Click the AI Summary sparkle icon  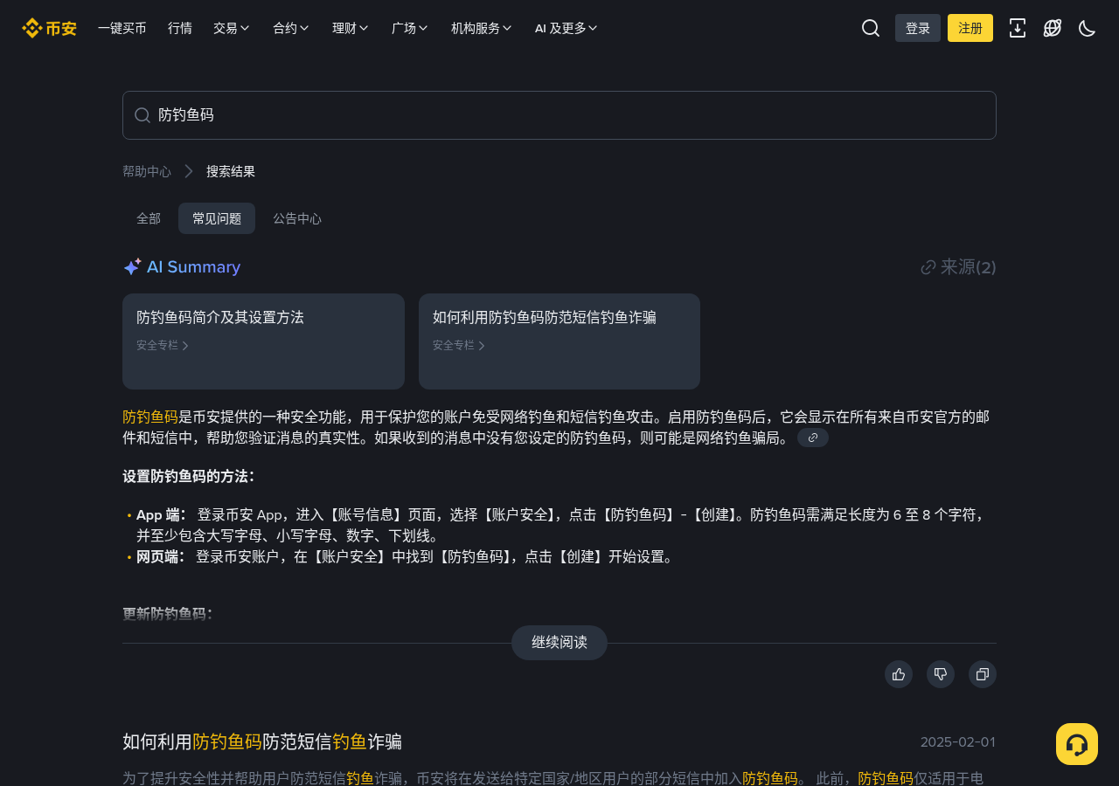click(x=132, y=267)
